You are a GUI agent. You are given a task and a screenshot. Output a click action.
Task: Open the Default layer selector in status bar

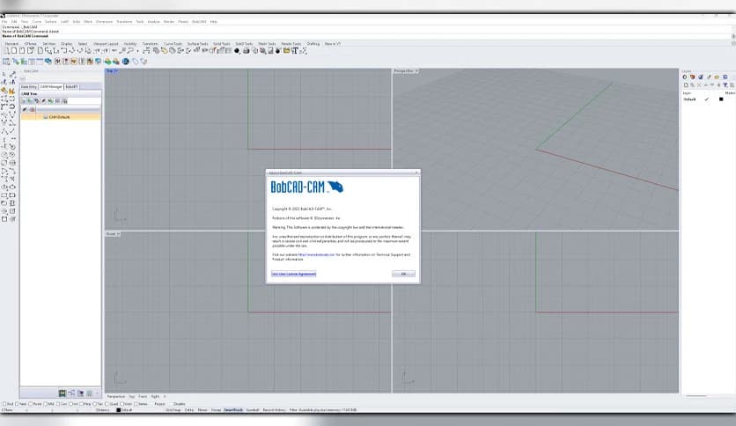(125, 410)
